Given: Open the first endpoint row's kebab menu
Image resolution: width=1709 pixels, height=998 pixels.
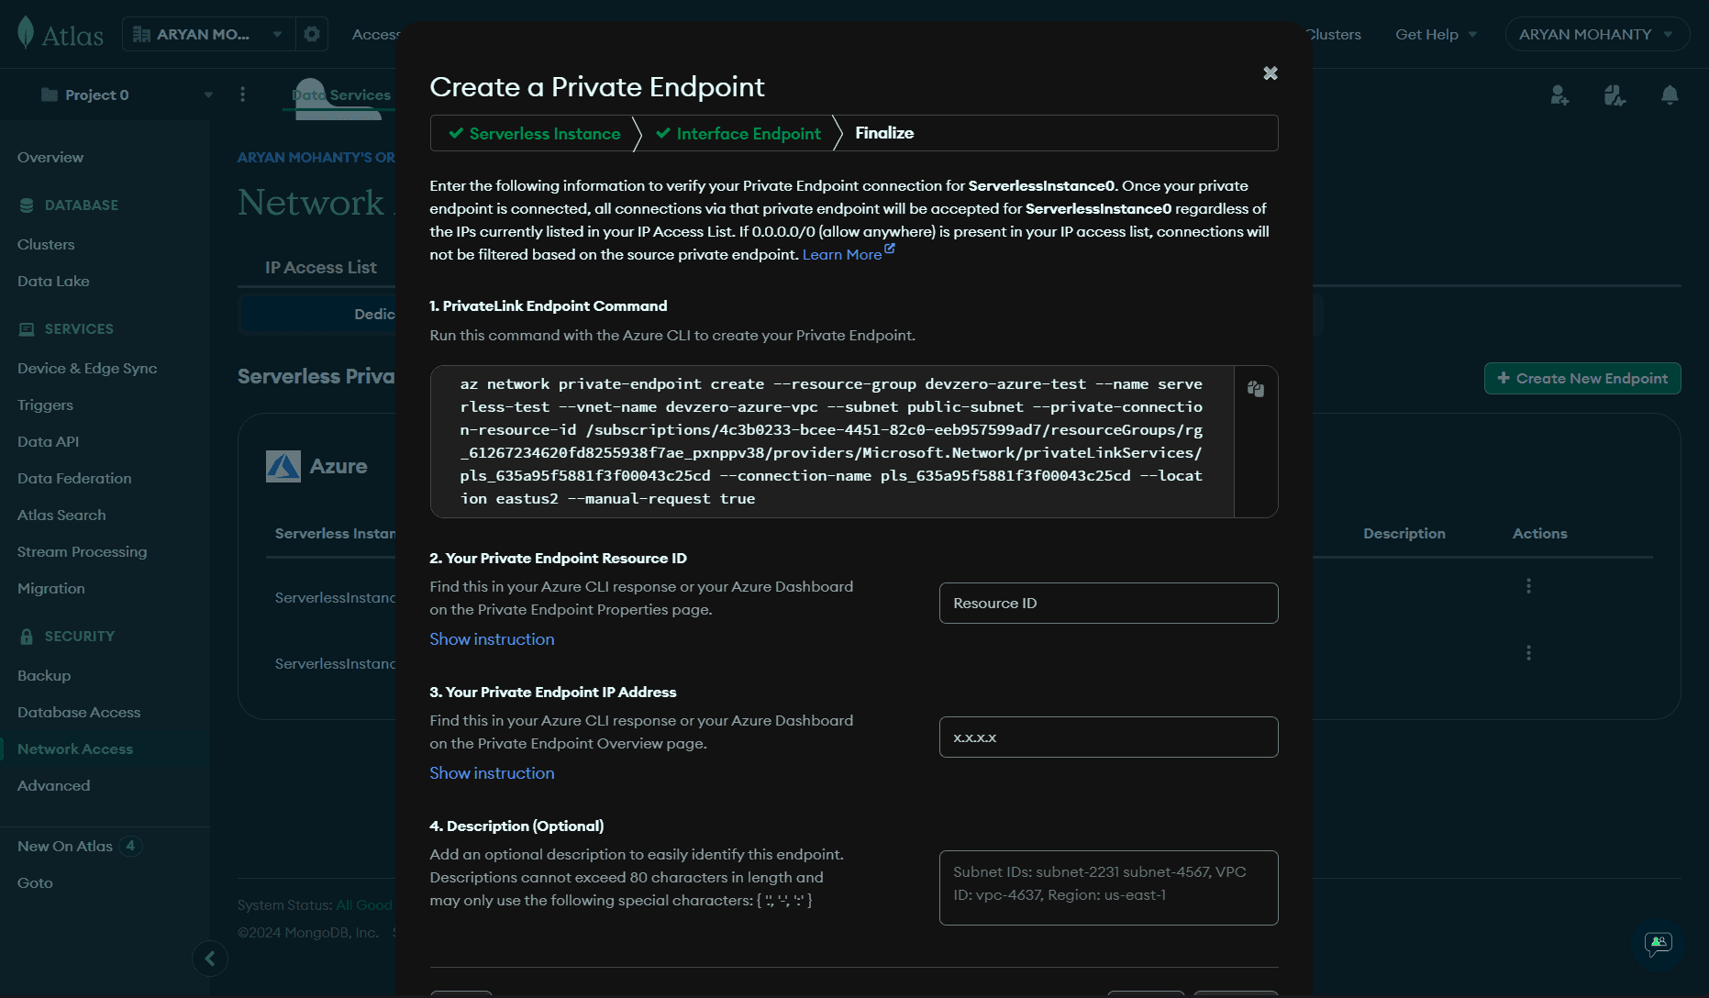Looking at the screenshot, I should [1528, 585].
